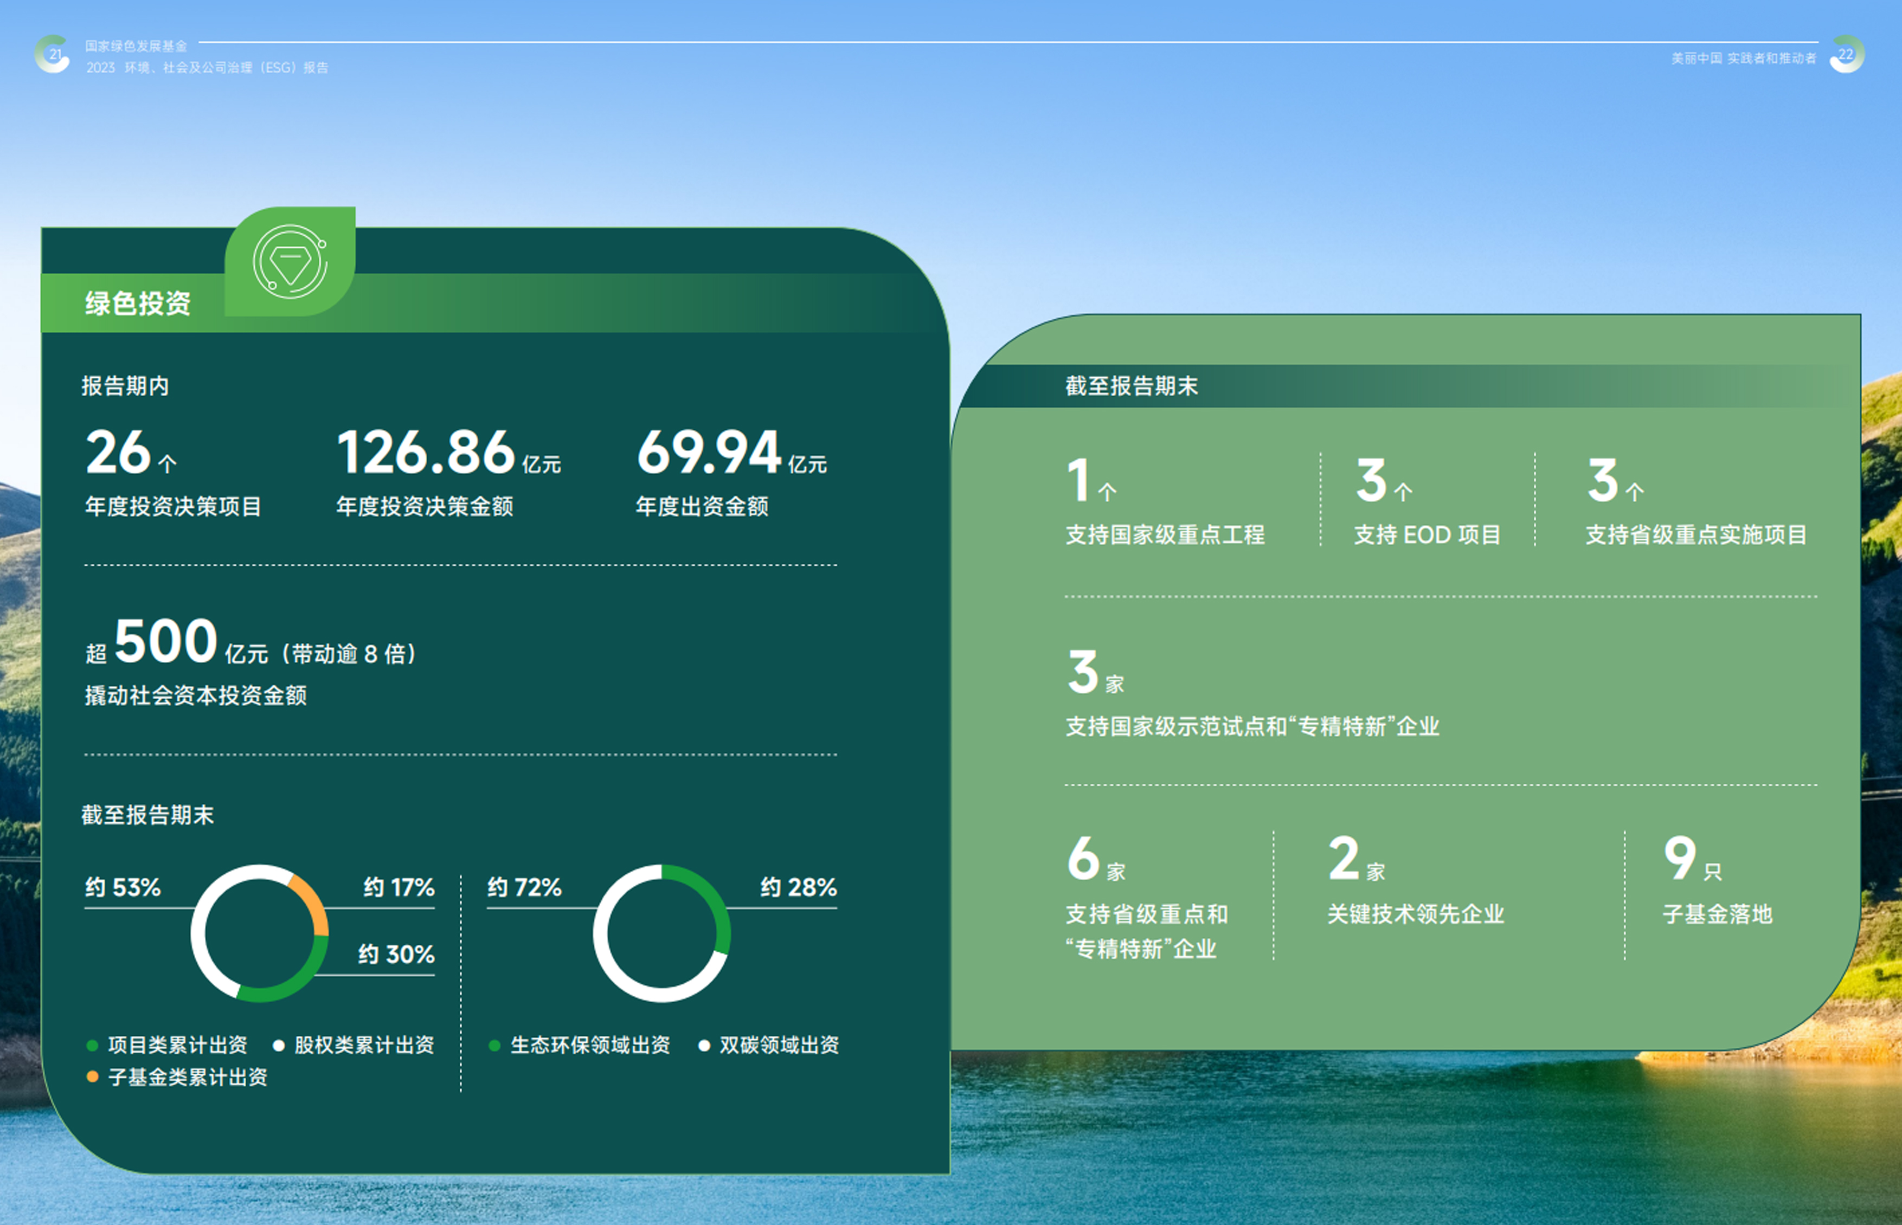Click the 约 72% label
The width and height of the screenshot is (1902, 1225).
[524, 887]
